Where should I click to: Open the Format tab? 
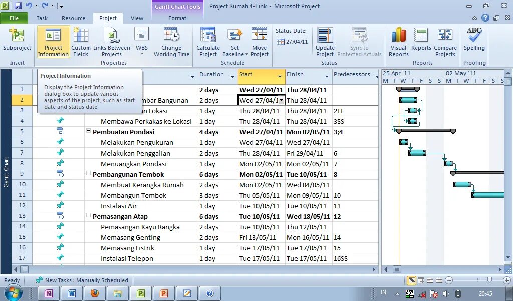177,18
